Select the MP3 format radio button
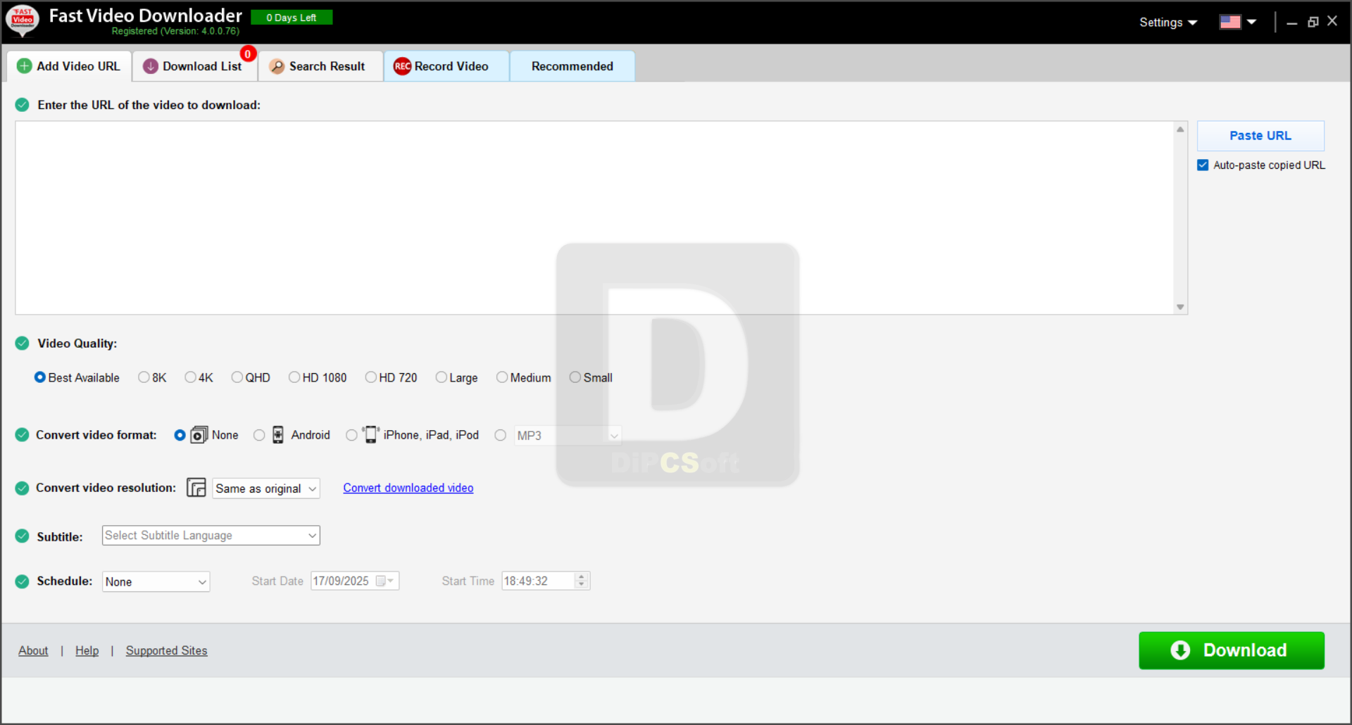The image size is (1352, 725). tap(500, 435)
